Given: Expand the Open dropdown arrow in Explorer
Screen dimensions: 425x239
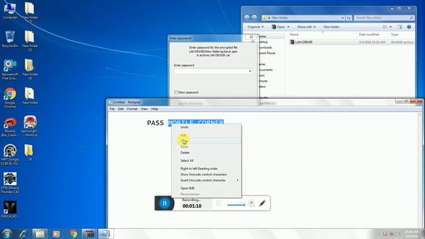Looking at the screenshot, I should click(x=288, y=27).
